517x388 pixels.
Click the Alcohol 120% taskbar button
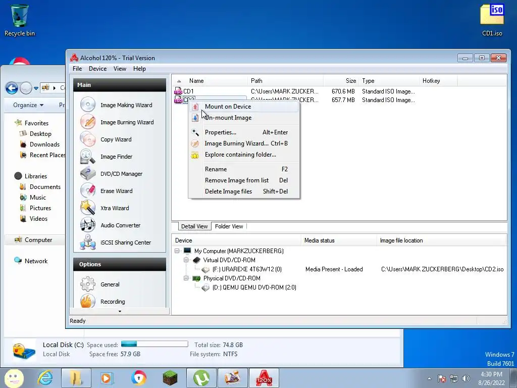(x=264, y=378)
